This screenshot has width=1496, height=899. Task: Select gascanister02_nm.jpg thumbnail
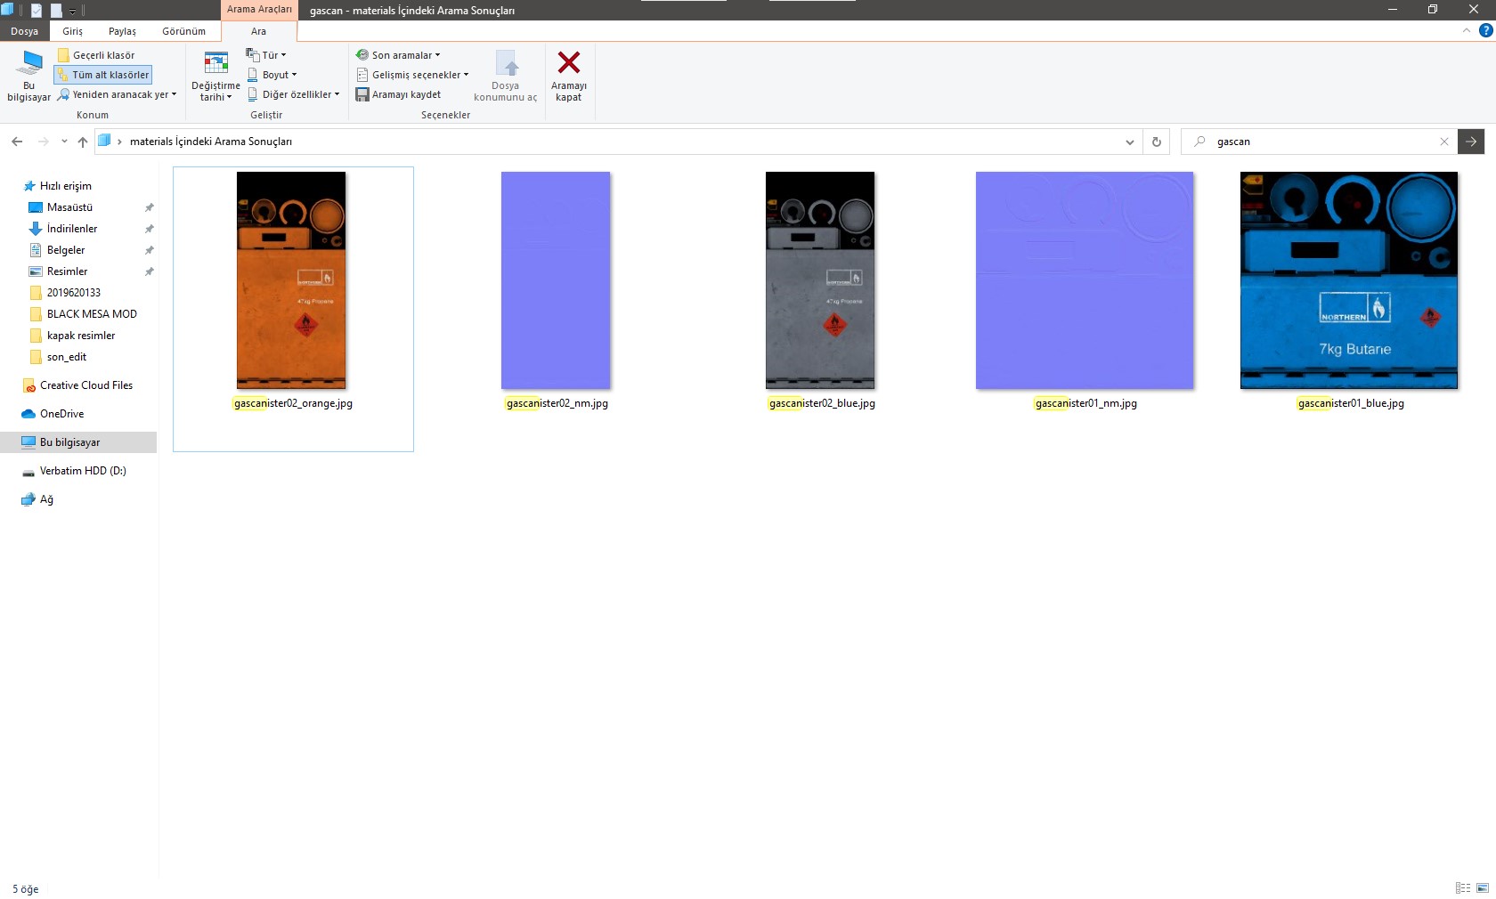click(556, 280)
